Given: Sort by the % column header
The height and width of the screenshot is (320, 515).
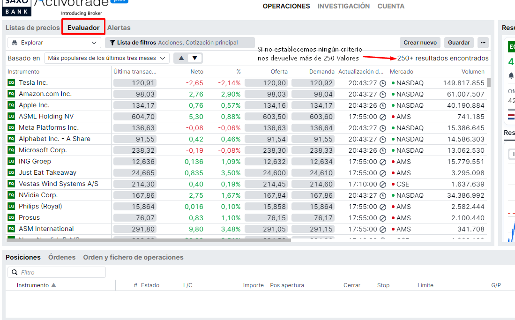Looking at the screenshot, I should [239, 72].
